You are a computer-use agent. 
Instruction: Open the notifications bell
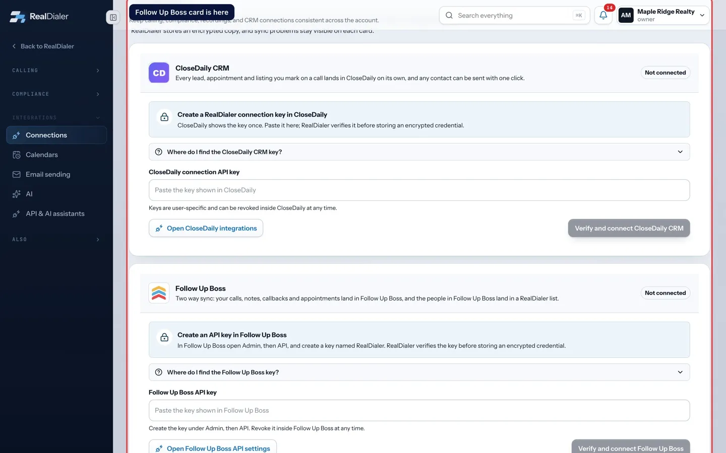603,15
